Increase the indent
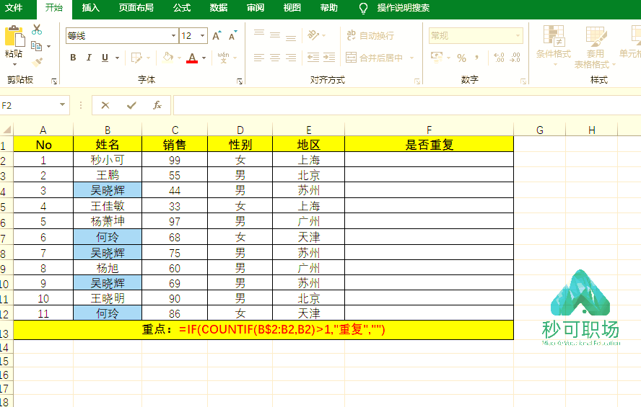This screenshot has width=641, height=407. (x=328, y=58)
